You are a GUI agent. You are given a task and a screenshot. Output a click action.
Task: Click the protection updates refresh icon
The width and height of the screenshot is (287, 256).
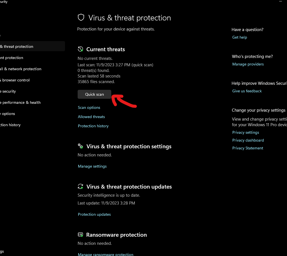(x=80, y=187)
